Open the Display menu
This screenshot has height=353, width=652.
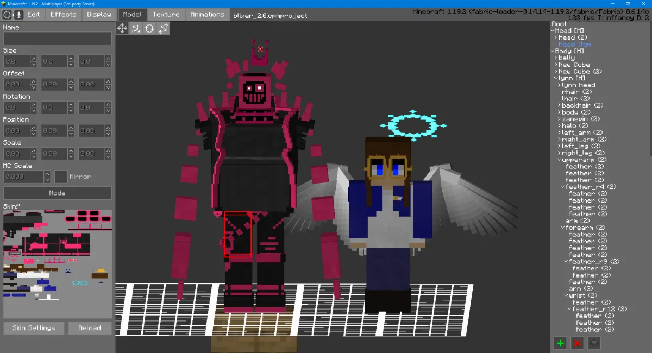tap(99, 15)
